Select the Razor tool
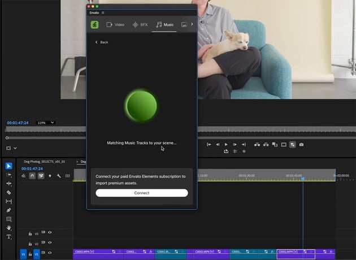Screen dimensions: 356x260 8,192
